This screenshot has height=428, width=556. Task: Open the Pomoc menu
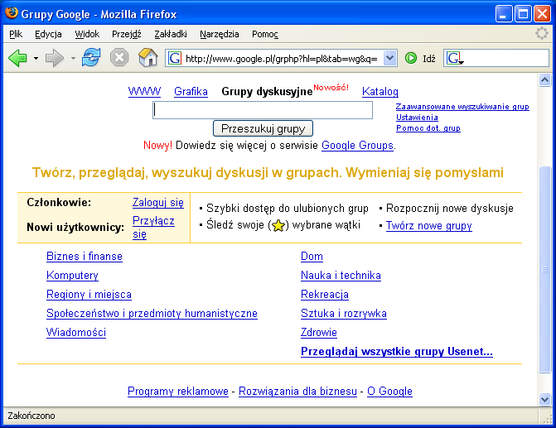265,34
